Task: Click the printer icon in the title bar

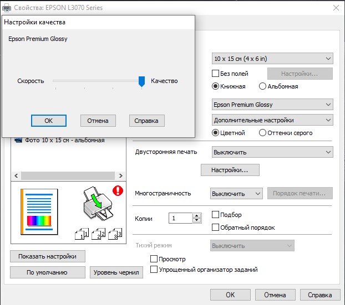Action: point(7,8)
